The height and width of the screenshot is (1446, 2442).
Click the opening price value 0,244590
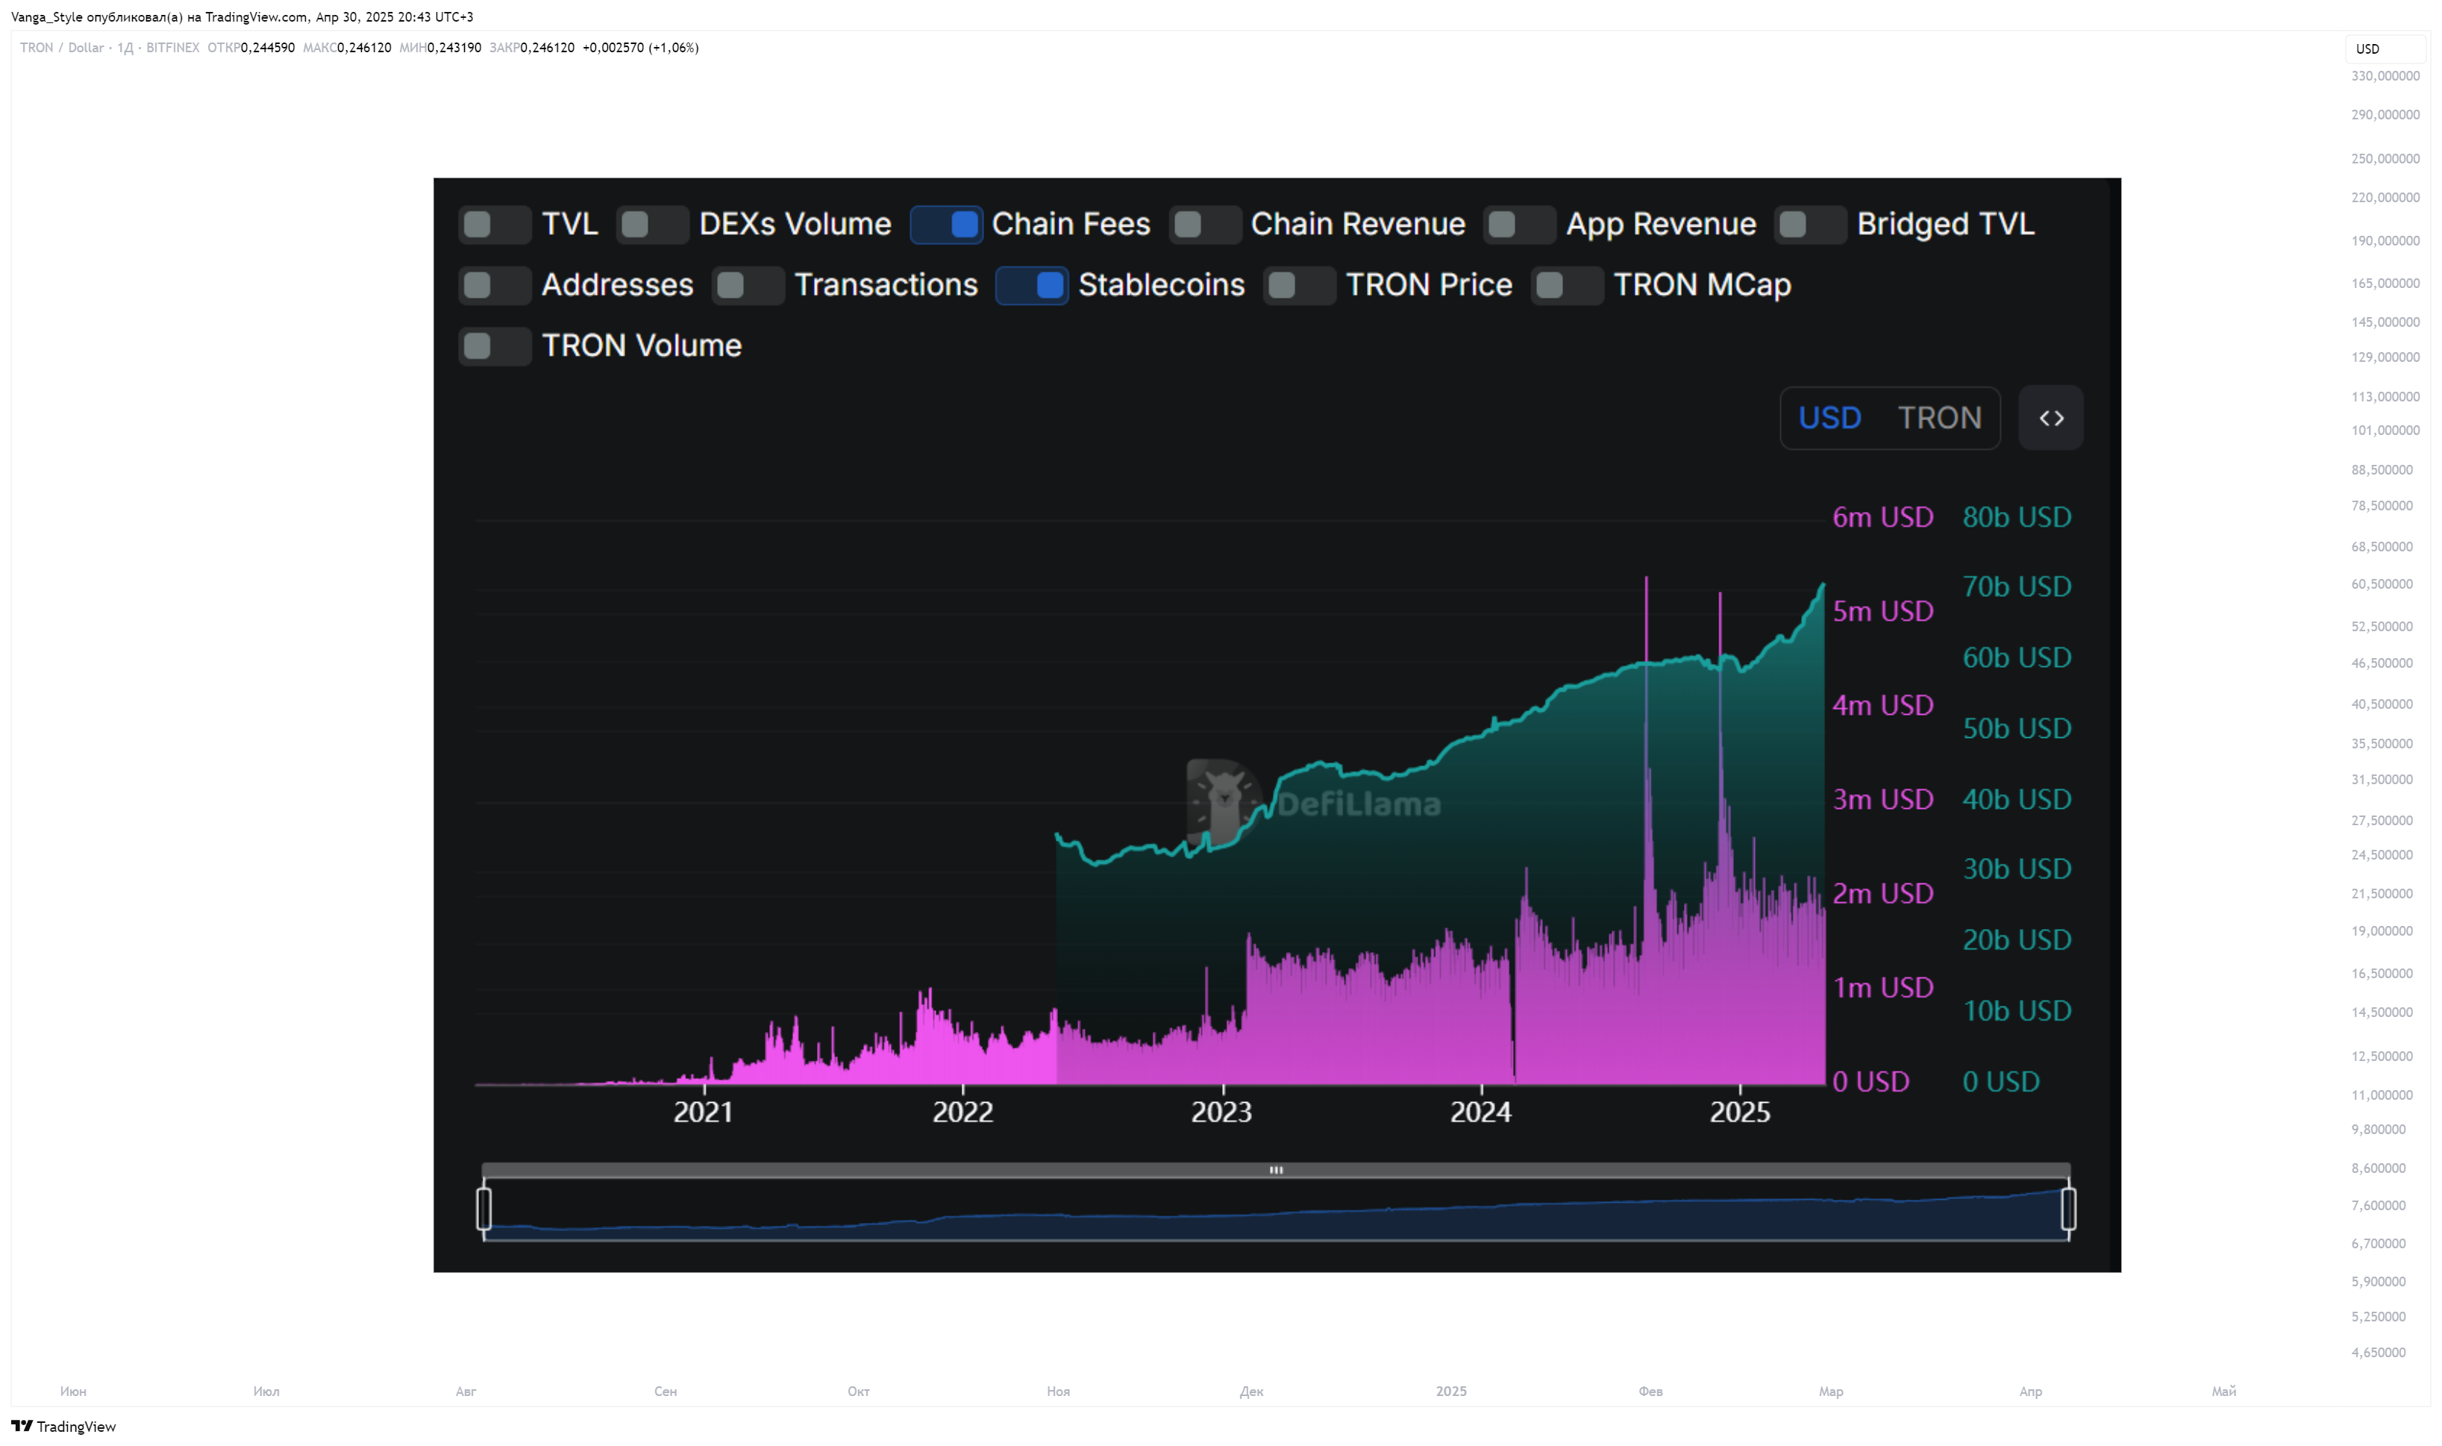coord(268,48)
